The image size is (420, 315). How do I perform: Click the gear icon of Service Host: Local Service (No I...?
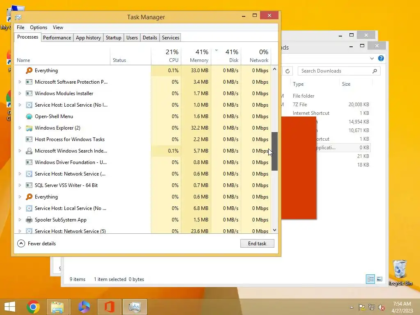[x=29, y=105]
